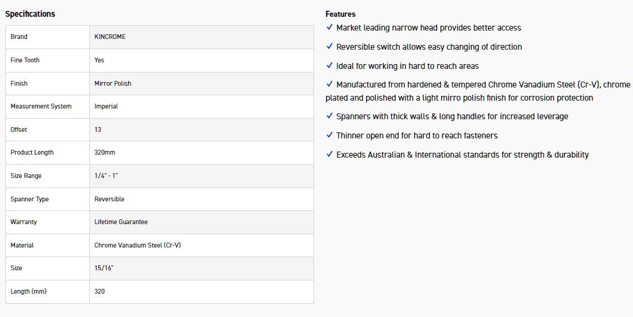Click the Lifetime Guarantee warranty value
Viewport: 633px width, 317px height.
tap(121, 222)
